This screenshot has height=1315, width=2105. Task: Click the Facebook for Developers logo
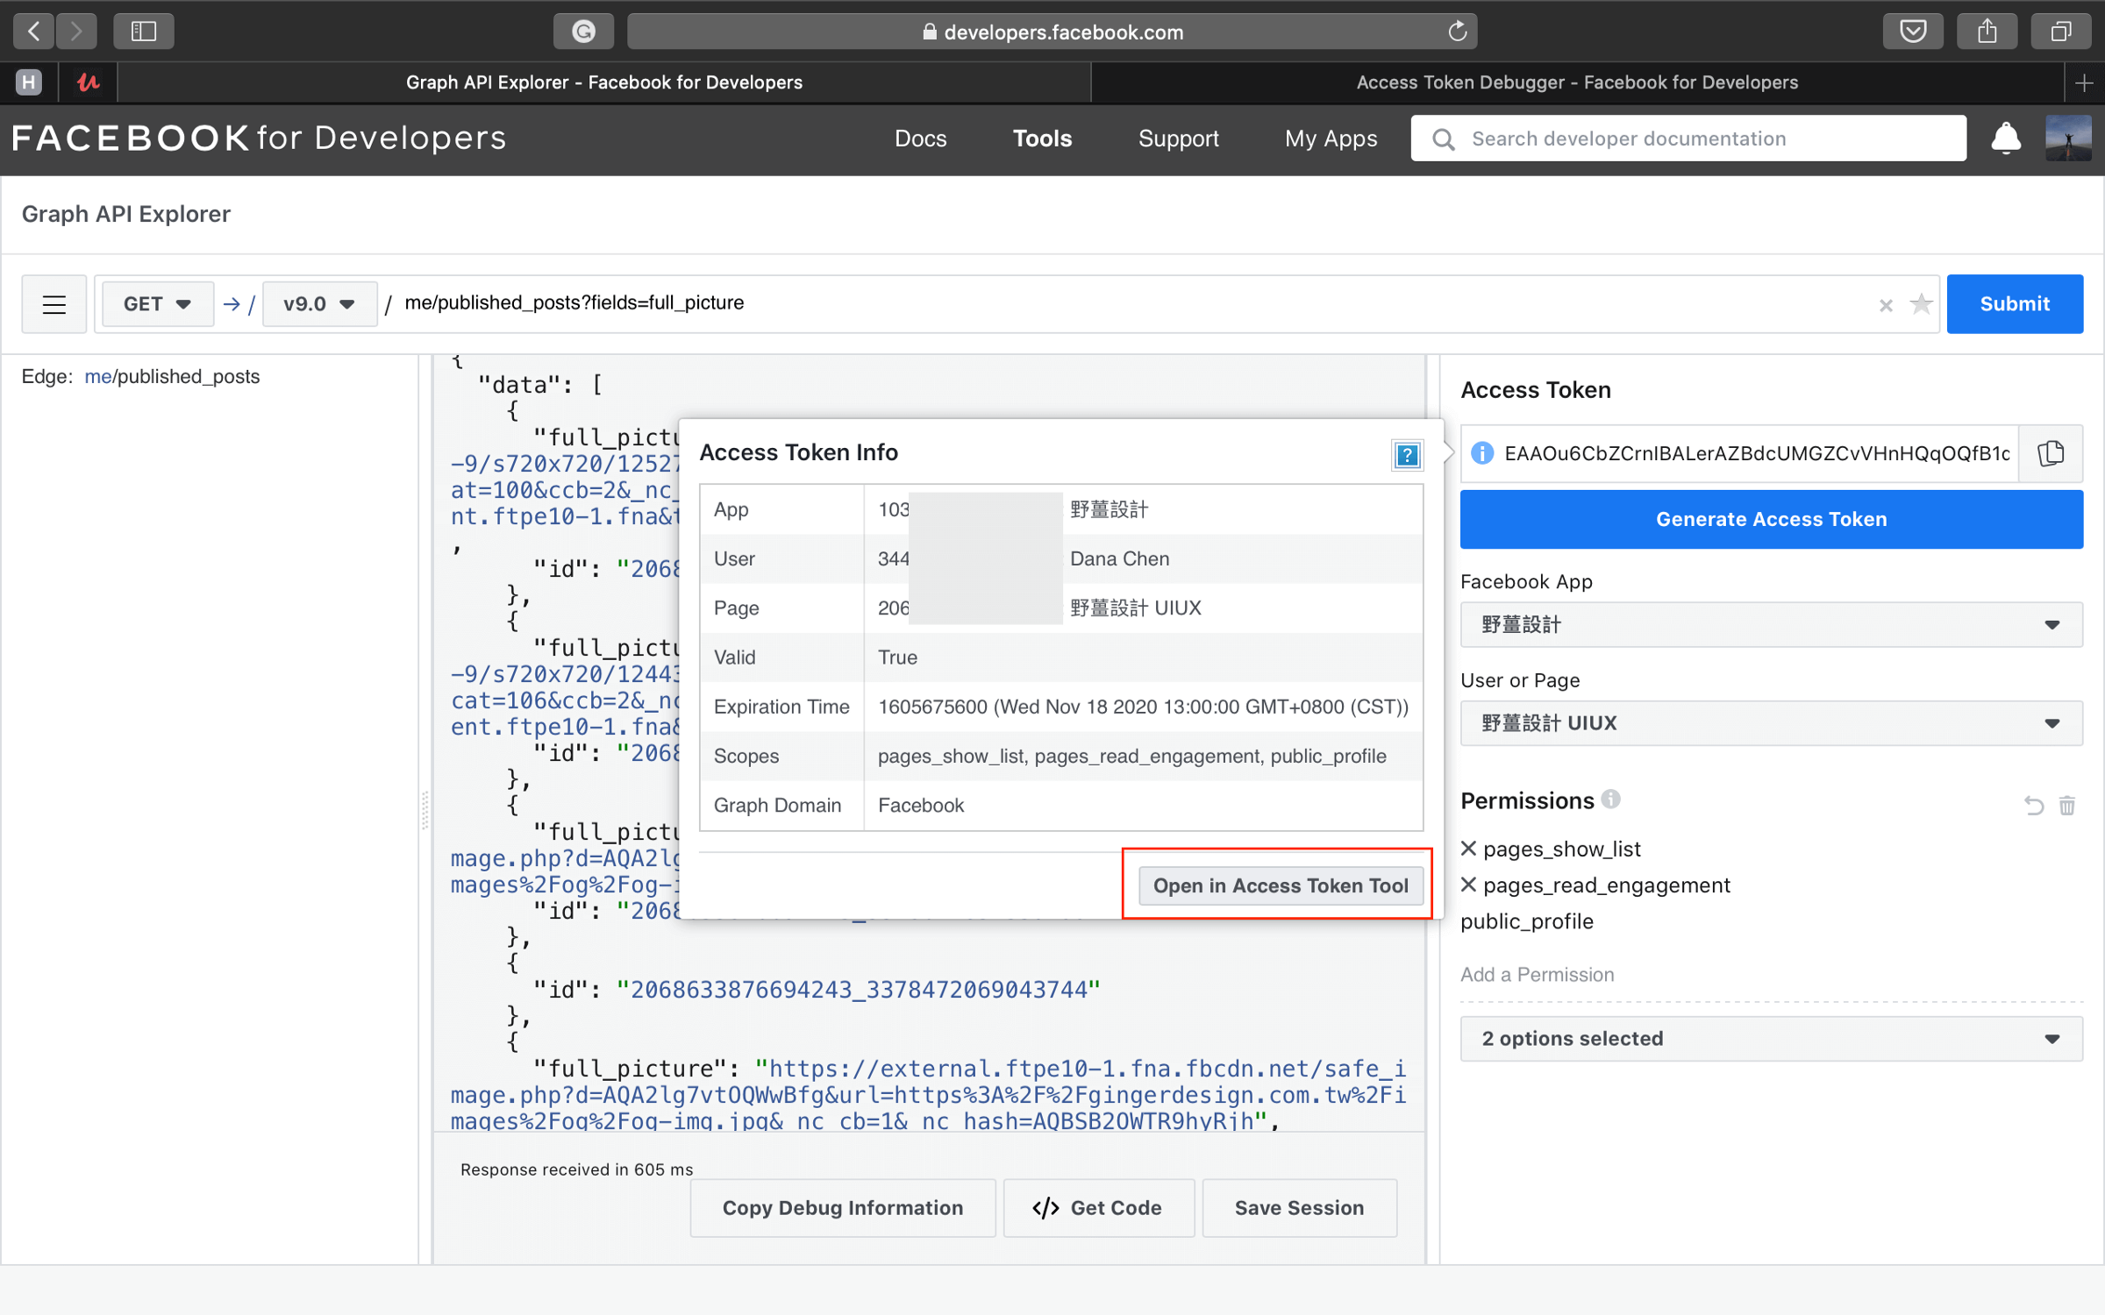[259, 138]
